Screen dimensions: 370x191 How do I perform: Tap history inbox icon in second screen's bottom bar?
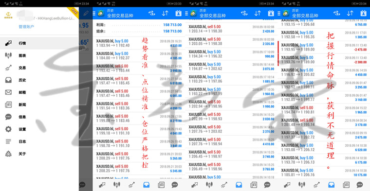(146, 185)
